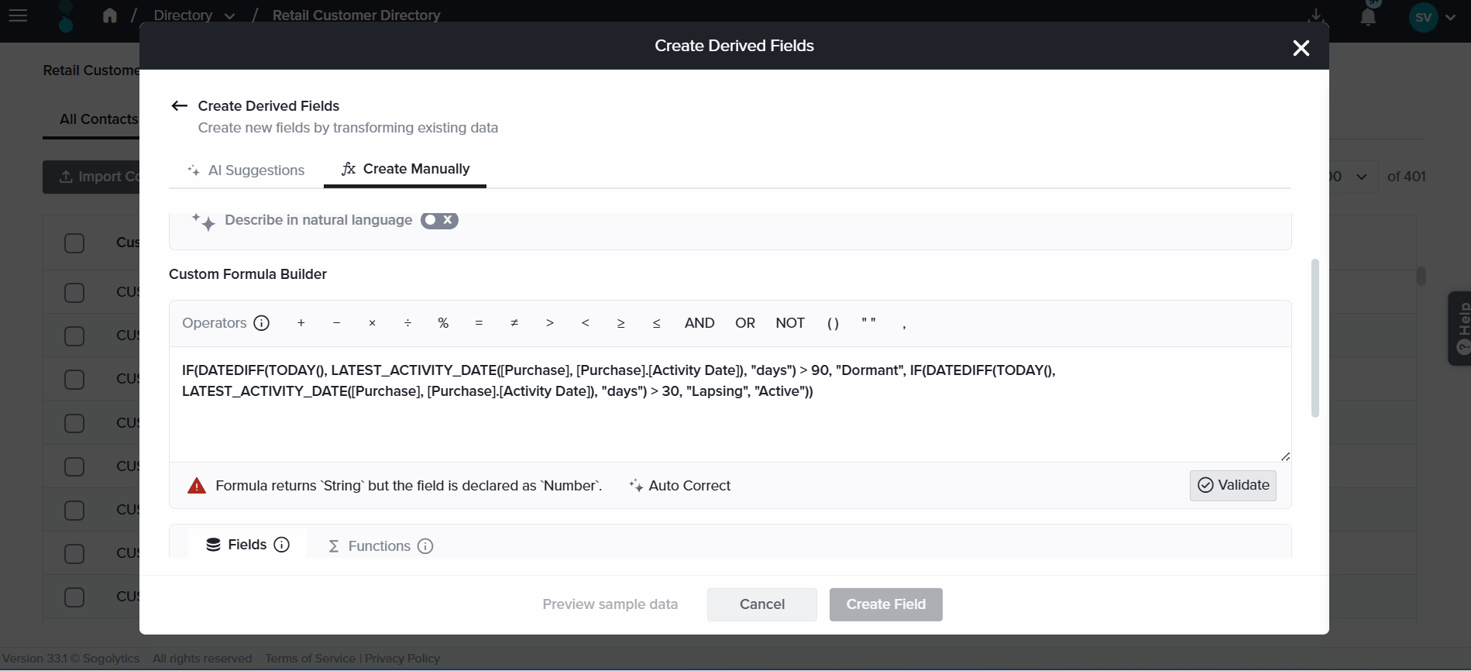
Task: Insert the less-than operator
Action: click(586, 323)
